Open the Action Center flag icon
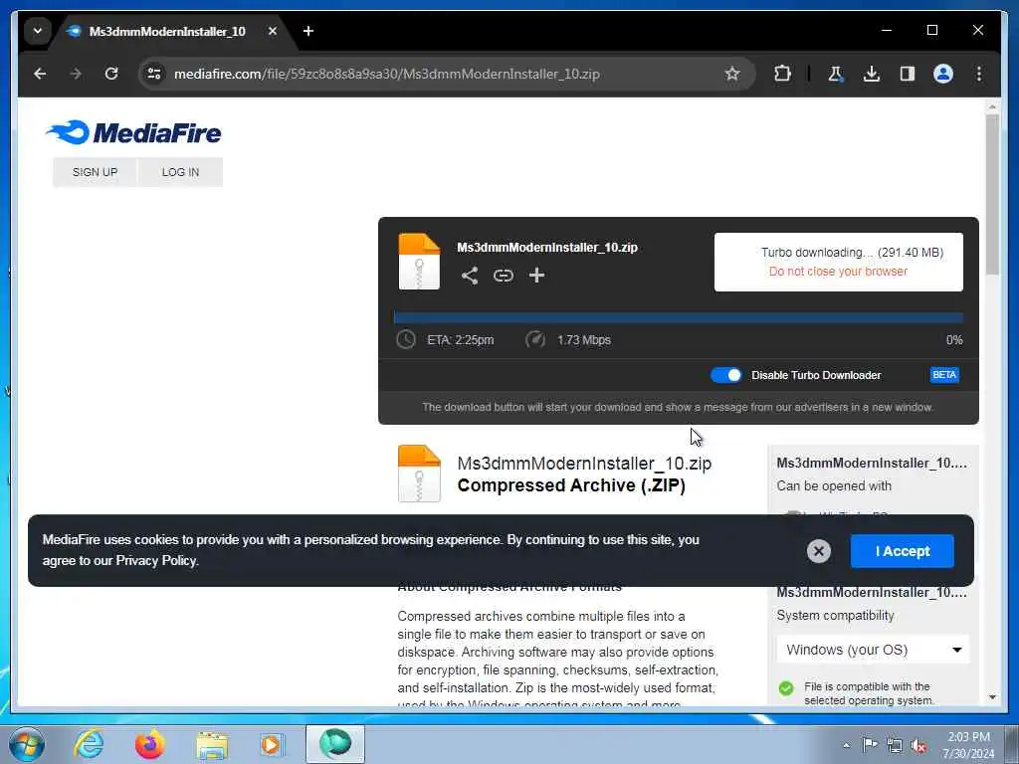Screen dimensions: 1019x764 pos(870,744)
